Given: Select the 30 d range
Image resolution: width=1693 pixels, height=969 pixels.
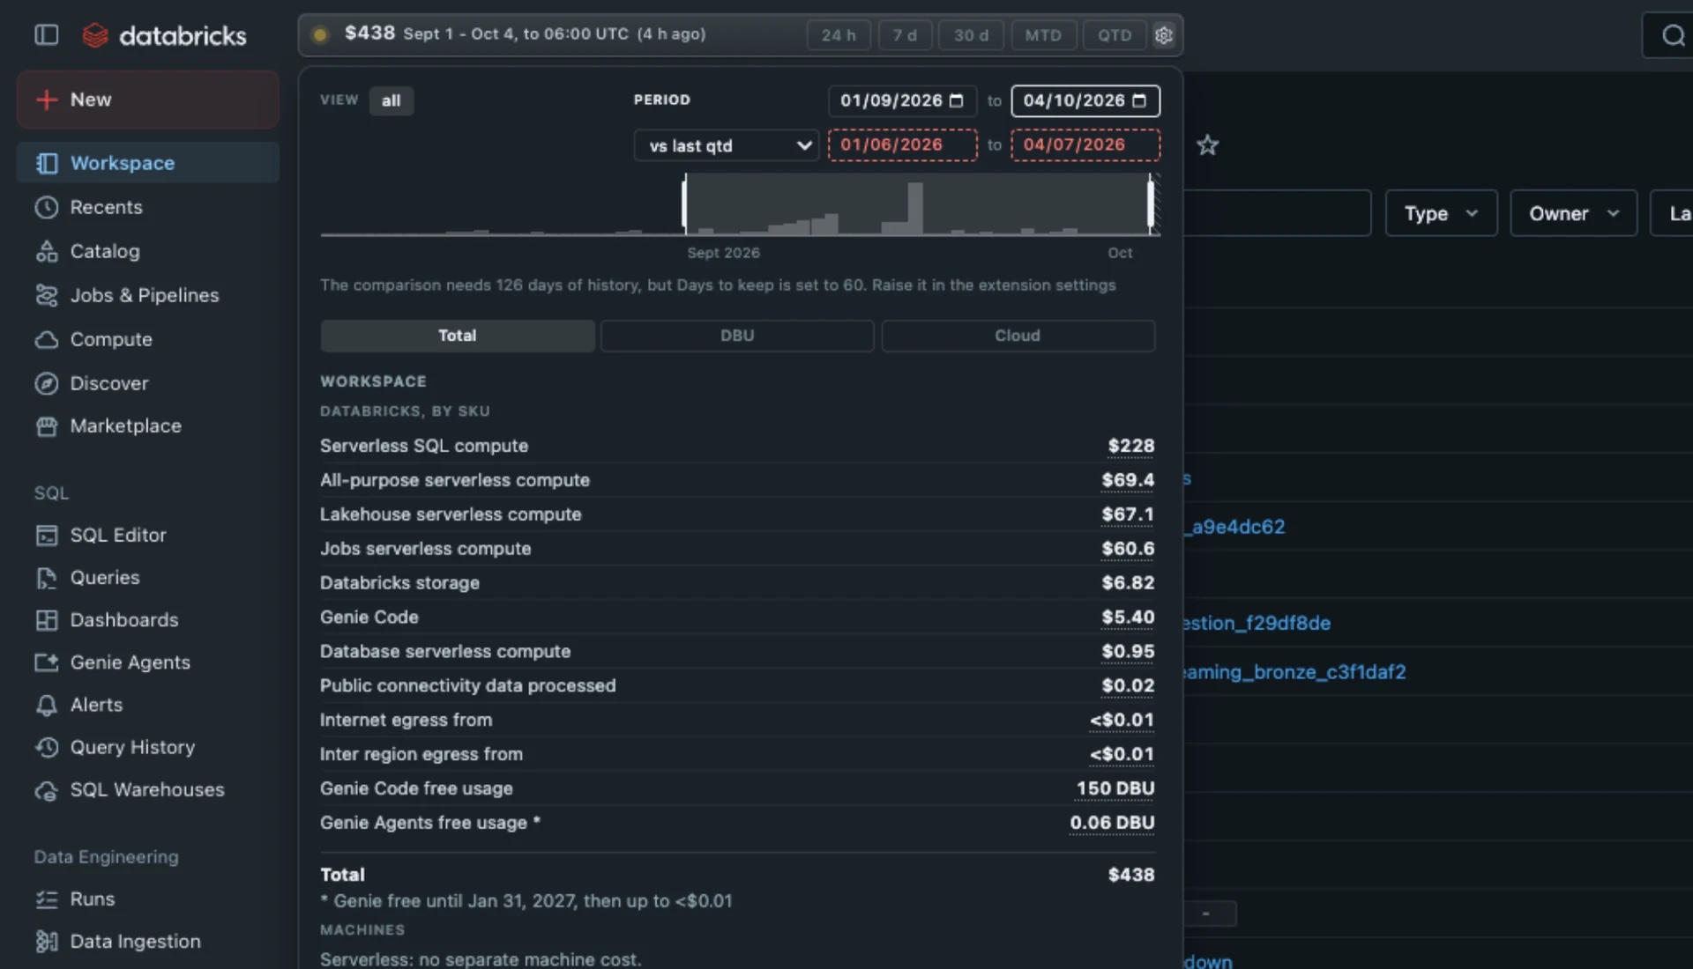Looking at the screenshot, I should (x=971, y=35).
